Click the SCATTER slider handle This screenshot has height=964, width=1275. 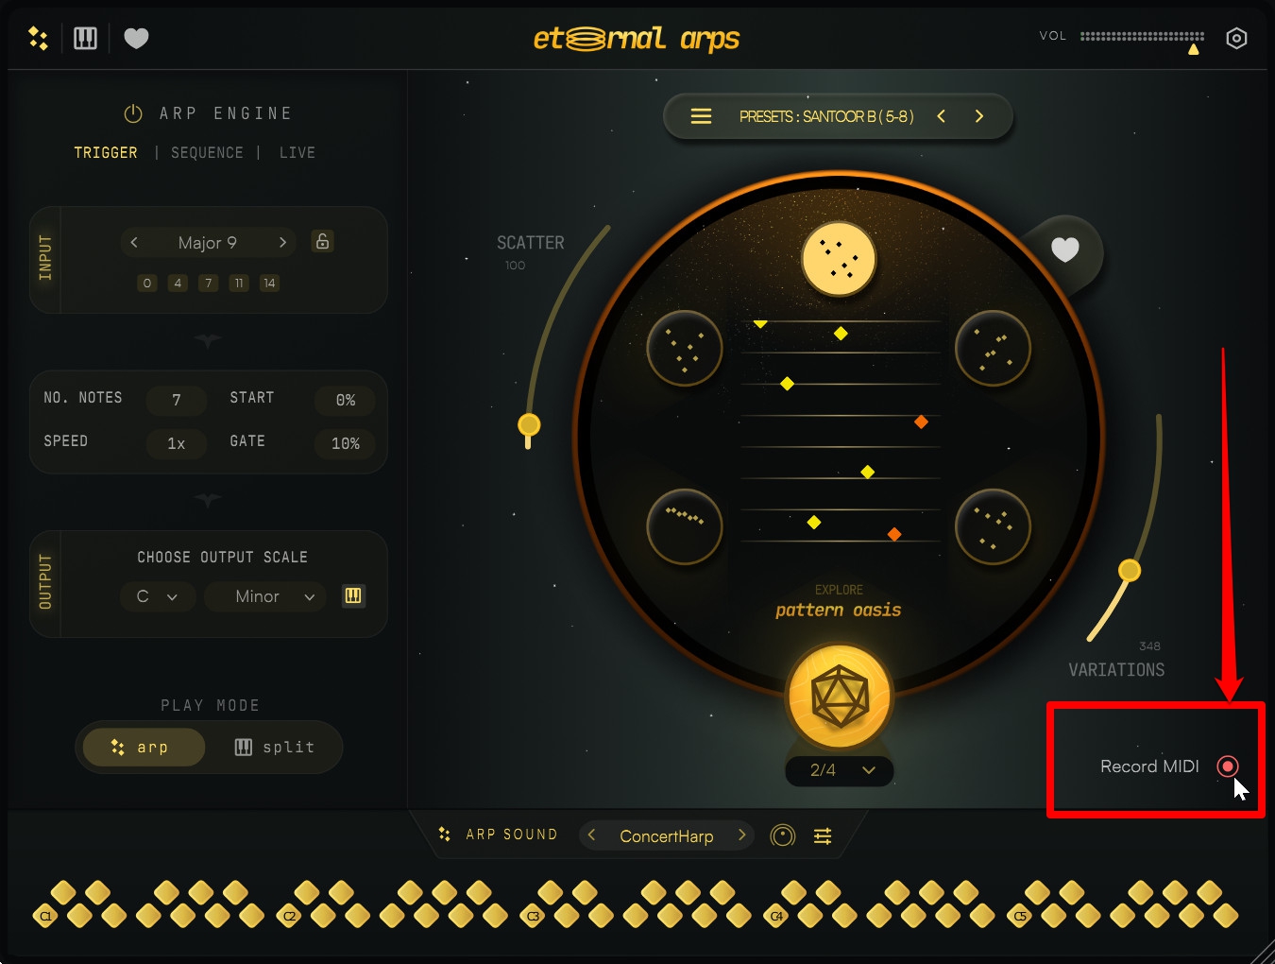coord(529,425)
